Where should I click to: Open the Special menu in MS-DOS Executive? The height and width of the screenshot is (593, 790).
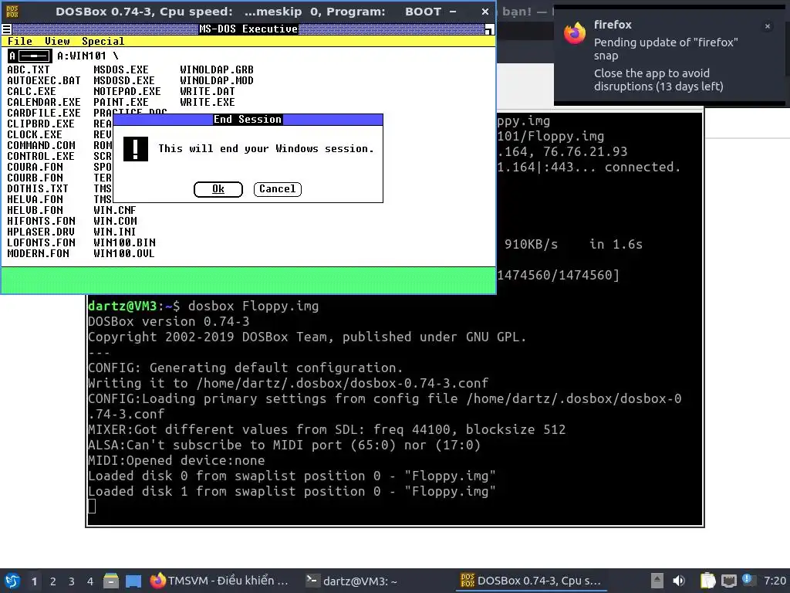(x=103, y=42)
